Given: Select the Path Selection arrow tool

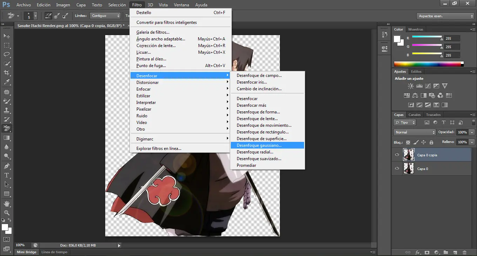Looking at the screenshot, I should click(7, 184).
